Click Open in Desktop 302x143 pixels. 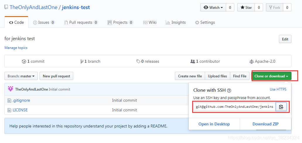[214, 124]
